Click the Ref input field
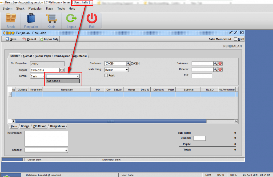The width and height of the screenshot is (273, 177). 202,76
